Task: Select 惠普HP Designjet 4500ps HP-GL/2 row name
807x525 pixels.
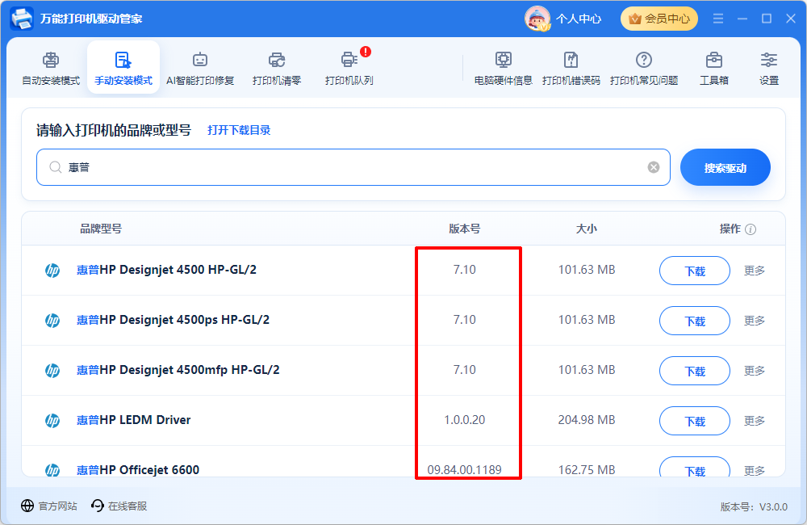Action: click(173, 320)
